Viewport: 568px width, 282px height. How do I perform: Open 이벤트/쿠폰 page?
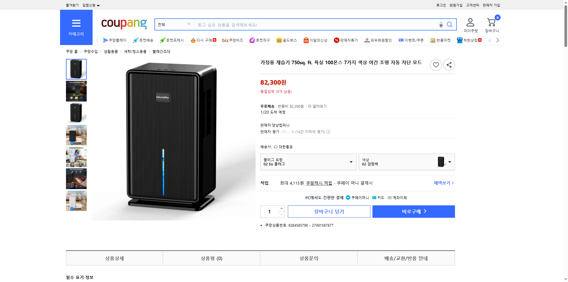pyautogui.click(x=414, y=40)
